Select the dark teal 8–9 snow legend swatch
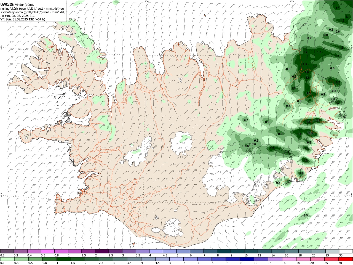 [224, 251]
